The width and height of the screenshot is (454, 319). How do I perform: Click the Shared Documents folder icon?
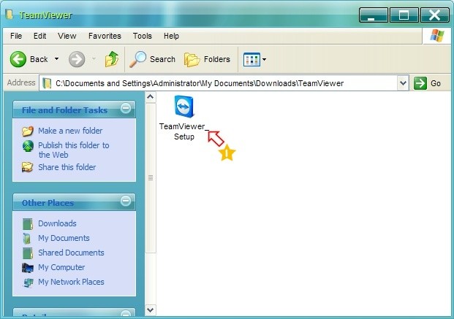(x=28, y=253)
